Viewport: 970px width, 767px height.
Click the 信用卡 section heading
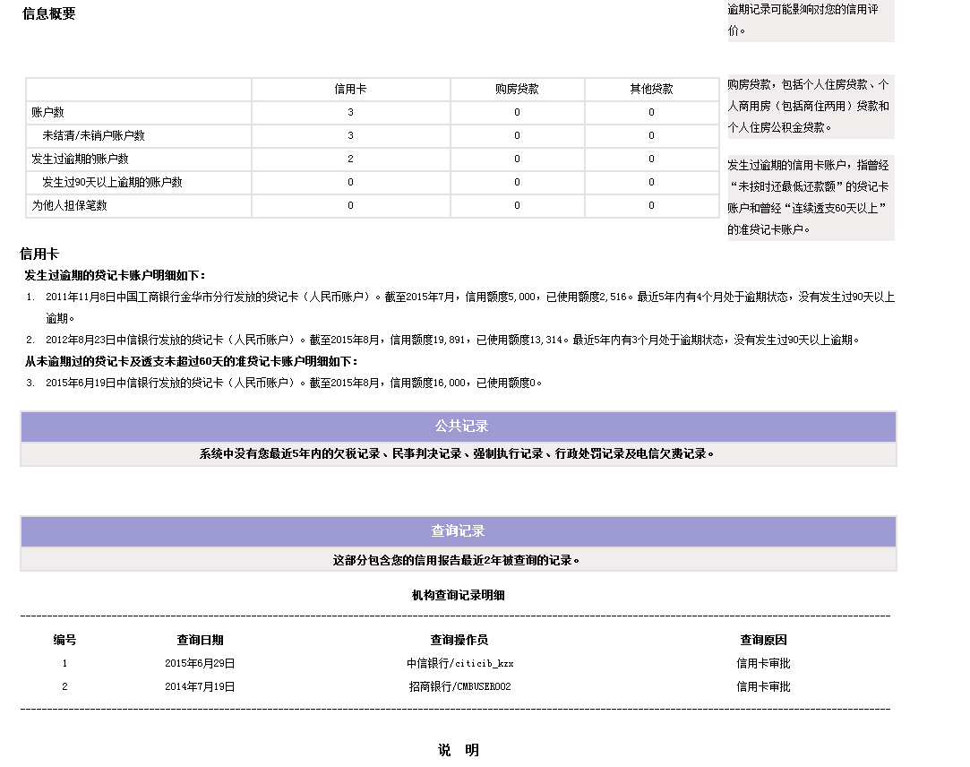[x=39, y=254]
